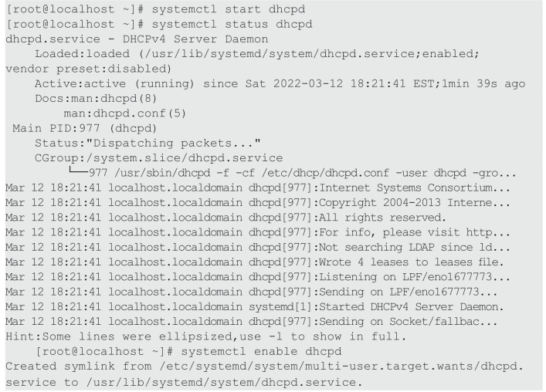Click the 'vendor preset:disabled' text
The image size is (546, 392).
pos(89,69)
